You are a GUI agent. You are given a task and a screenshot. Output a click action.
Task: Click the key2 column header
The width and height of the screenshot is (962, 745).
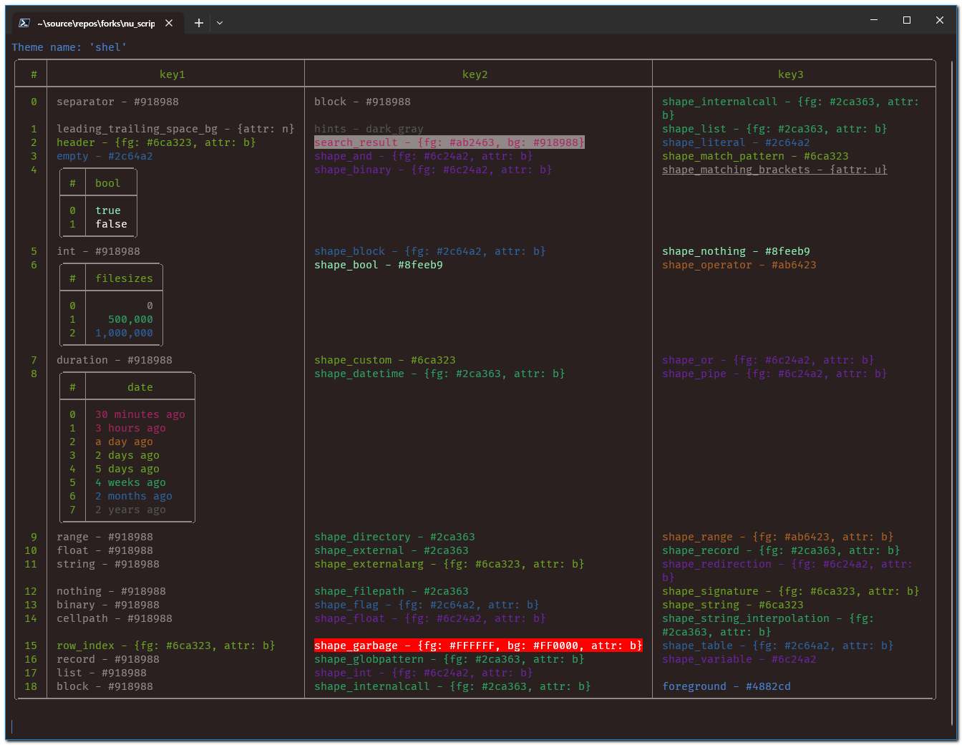475,74
